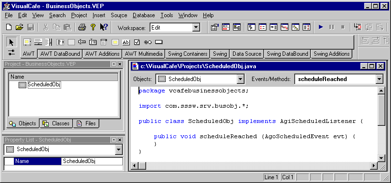Create a new file with the New icon
The height and width of the screenshot is (183, 391).
[x=9, y=27]
